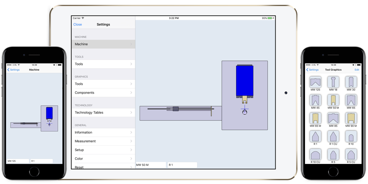Tap Edit in Tool Graphics screen
Image resolution: width=368 pixels, height=184 pixels.
(x=356, y=70)
